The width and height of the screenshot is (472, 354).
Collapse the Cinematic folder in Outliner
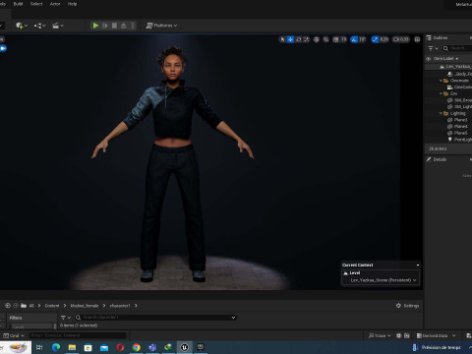coord(441,81)
